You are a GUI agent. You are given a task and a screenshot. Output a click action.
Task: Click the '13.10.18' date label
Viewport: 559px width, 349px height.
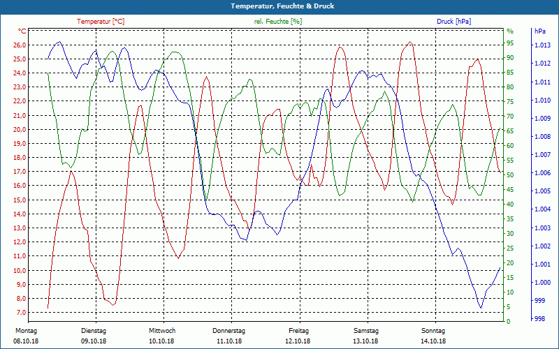click(365, 341)
